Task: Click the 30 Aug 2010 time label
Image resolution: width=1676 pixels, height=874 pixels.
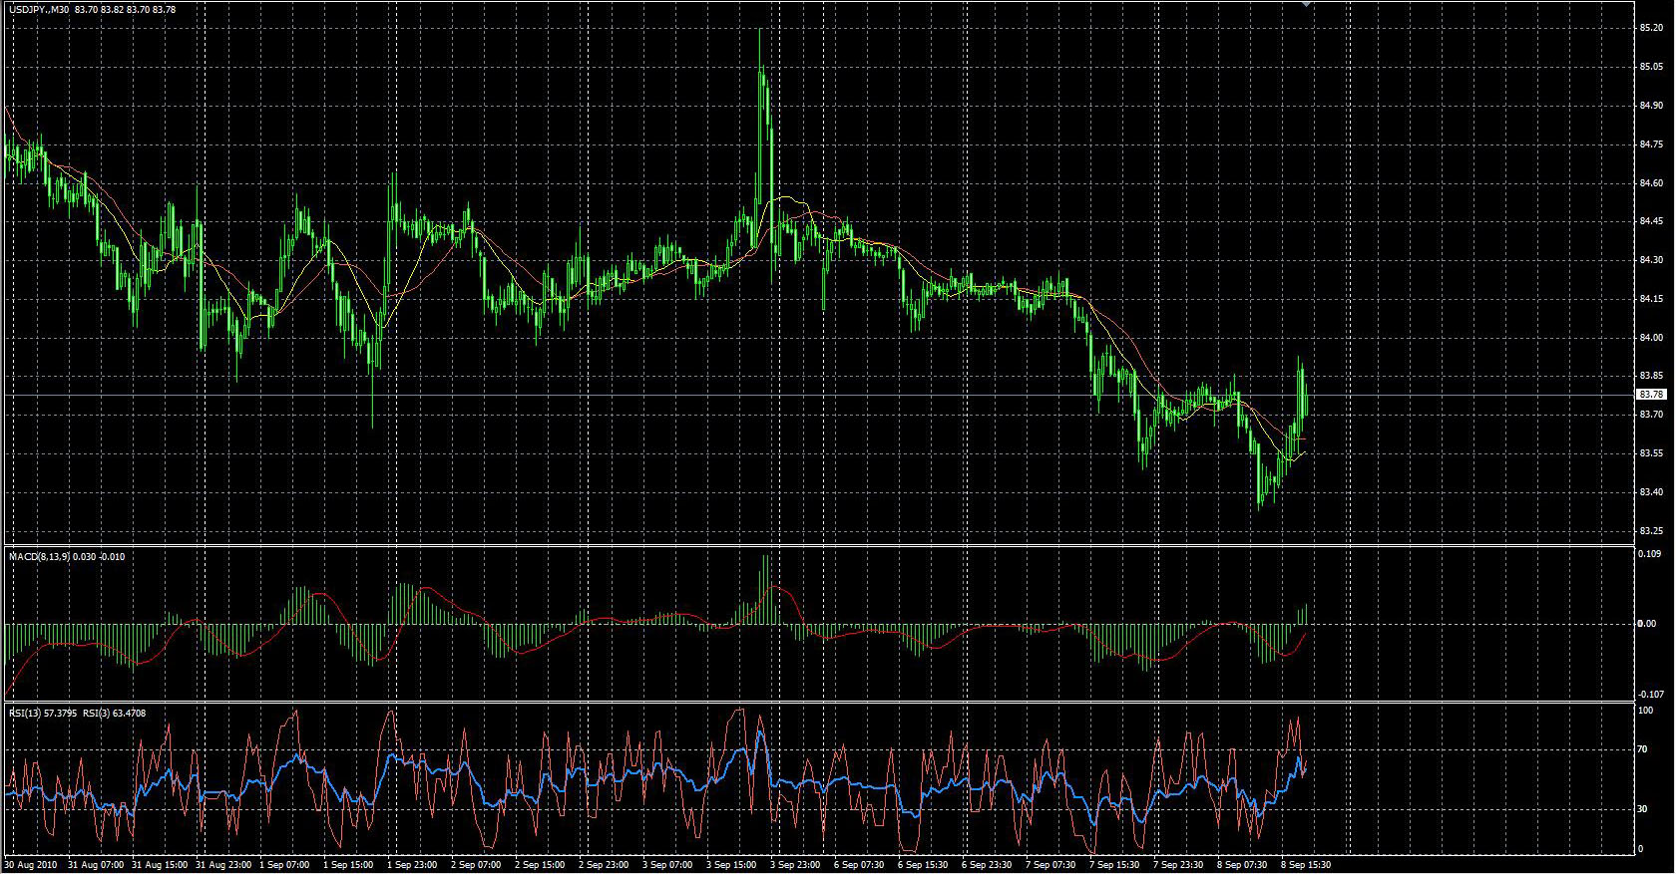Action: coord(31,865)
